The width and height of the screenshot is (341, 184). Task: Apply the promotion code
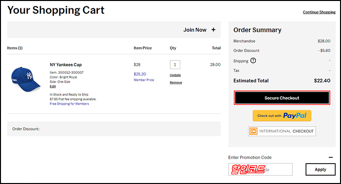pos(321,169)
